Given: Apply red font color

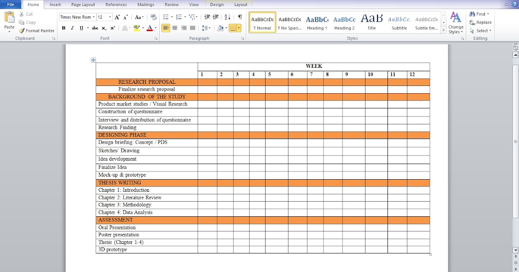Looking at the screenshot, I should coord(150,28).
